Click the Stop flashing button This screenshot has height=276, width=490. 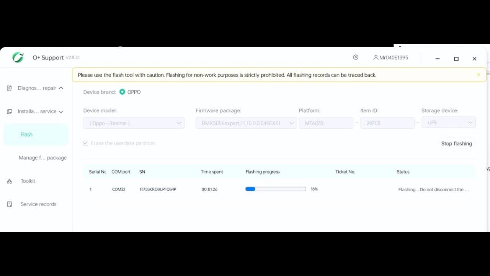456,144
